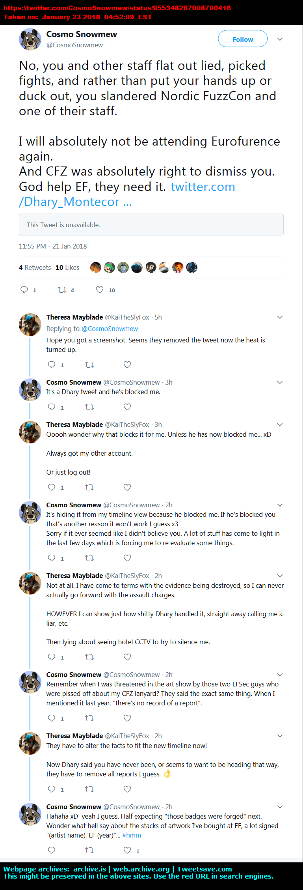Open the #hmm hashtag
The image size is (303, 890).
132,835
